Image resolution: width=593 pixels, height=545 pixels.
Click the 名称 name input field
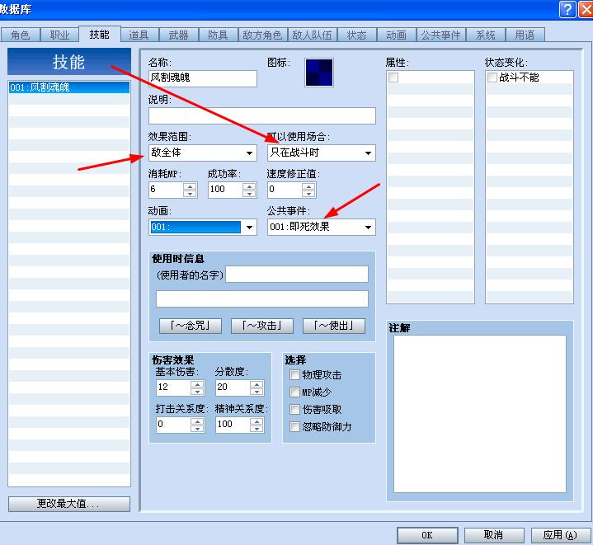point(203,78)
